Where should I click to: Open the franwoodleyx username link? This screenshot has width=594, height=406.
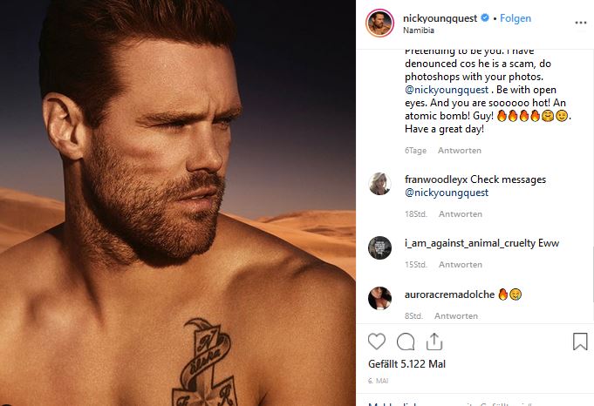click(442, 179)
